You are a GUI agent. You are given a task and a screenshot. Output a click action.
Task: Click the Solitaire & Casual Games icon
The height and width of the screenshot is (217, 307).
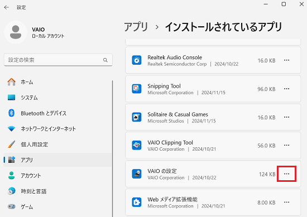point(137,117)
